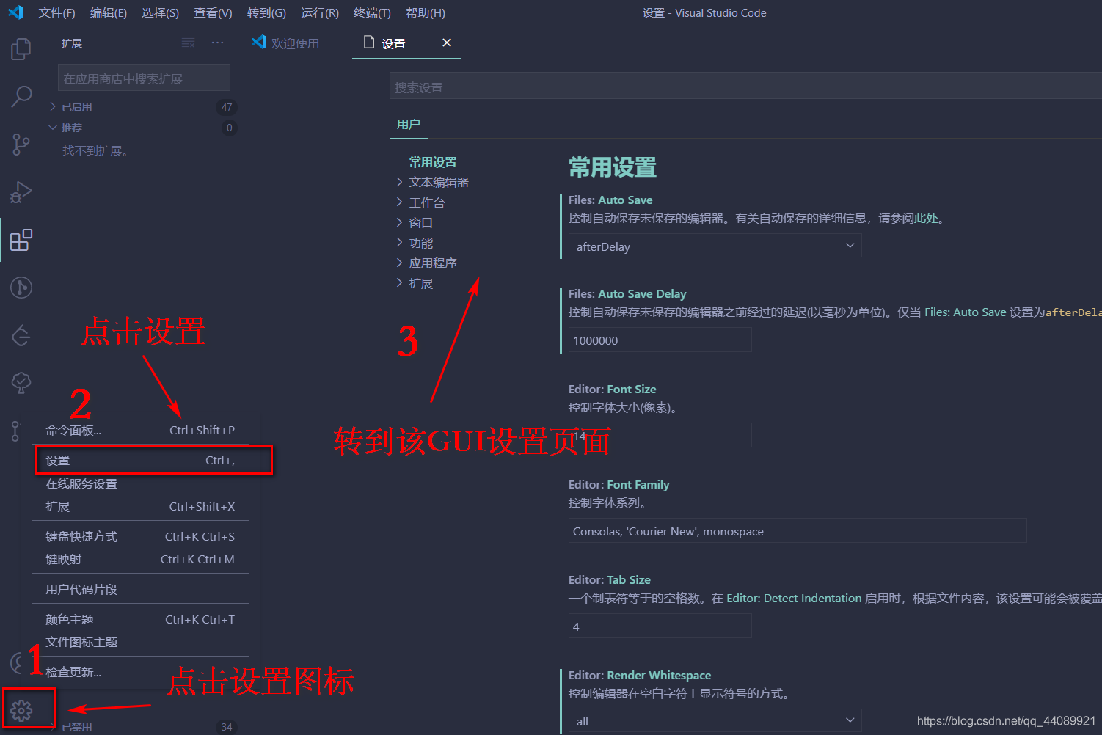Click the 47 count badge for 已启用
1102x735 pixels.
tap(227, 107)
